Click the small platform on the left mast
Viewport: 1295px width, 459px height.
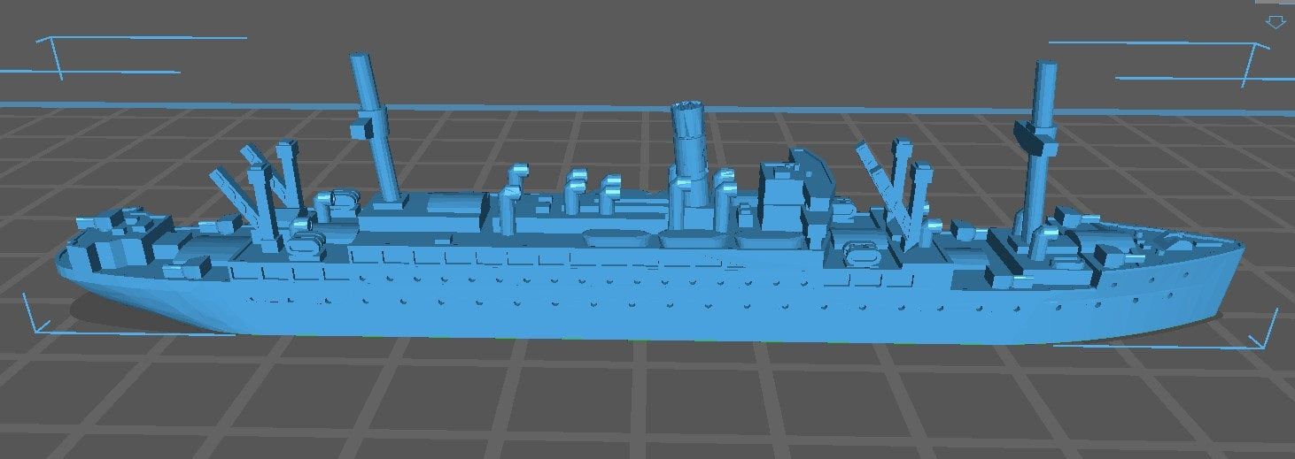point(361,129)
